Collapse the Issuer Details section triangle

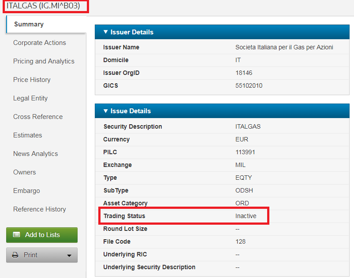point(105,32)
